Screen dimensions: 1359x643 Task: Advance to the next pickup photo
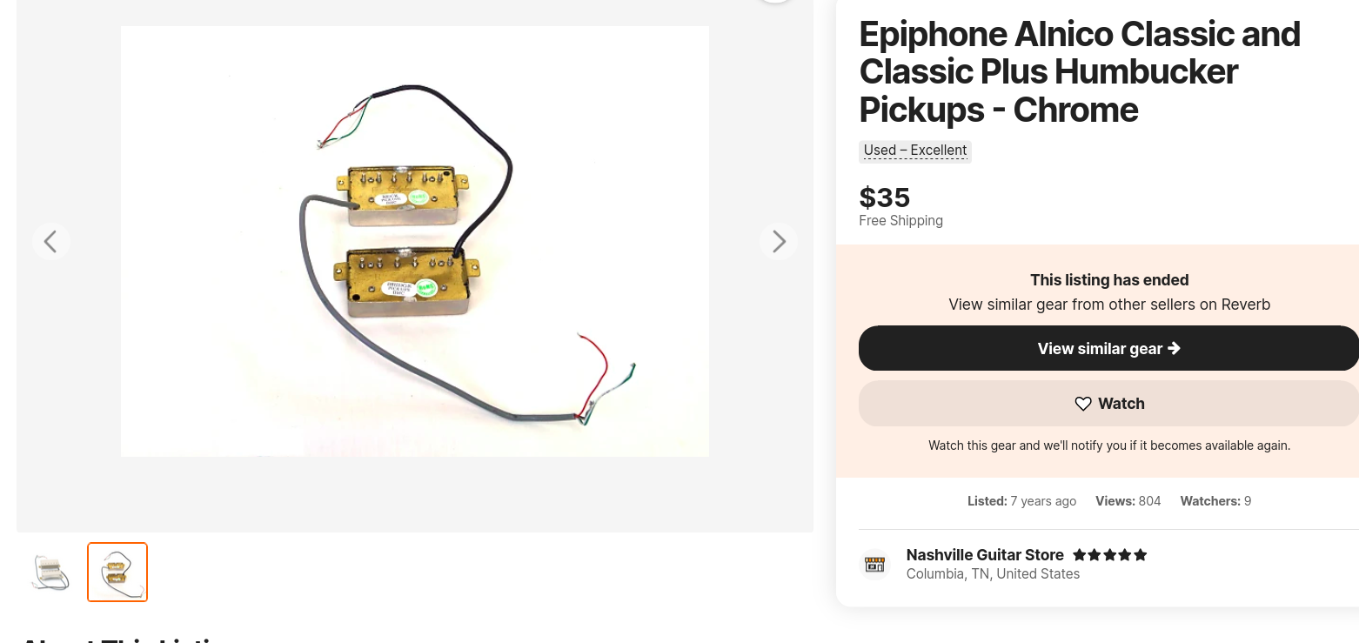point(779,241)
